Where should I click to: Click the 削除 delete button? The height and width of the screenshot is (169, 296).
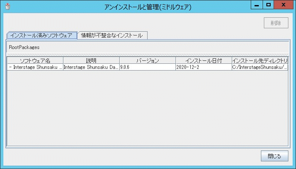point(276,23)
